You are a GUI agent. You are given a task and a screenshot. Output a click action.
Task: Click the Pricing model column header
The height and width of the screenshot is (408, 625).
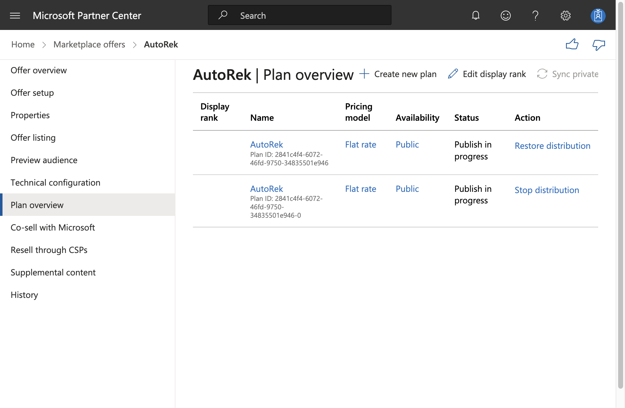[x=358, y=112]
